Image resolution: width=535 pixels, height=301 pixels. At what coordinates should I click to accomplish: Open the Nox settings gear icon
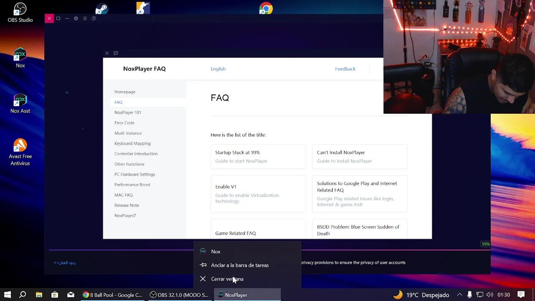click(x=76, y=18)
